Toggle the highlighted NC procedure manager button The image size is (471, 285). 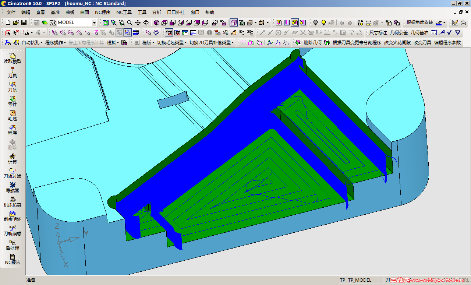click(169, 32)
